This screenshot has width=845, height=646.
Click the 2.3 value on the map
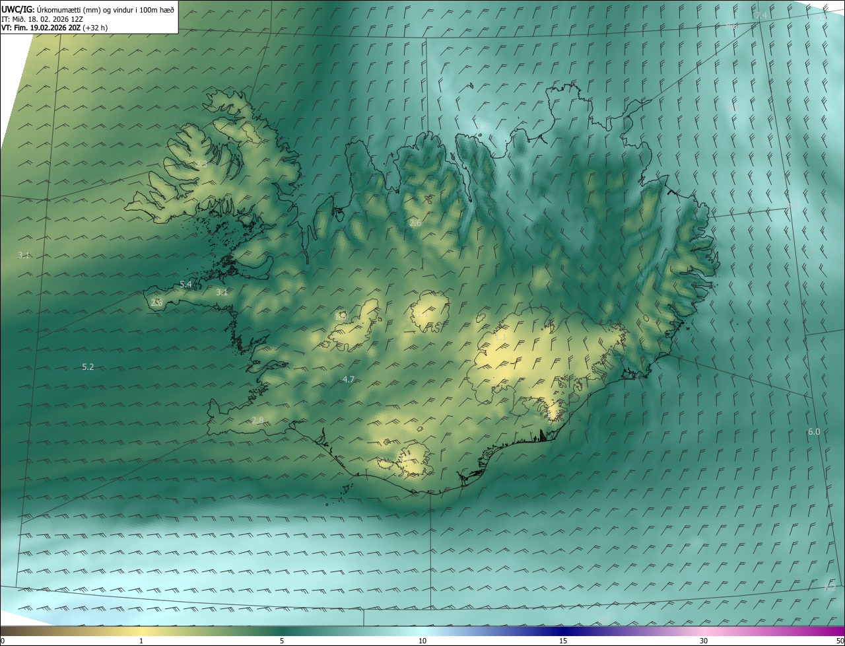pyautogui.click(x=201, y=164)
